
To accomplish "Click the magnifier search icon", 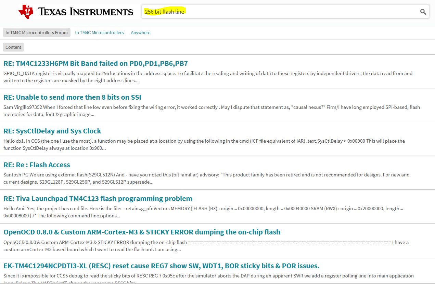I will click(423, 12).
